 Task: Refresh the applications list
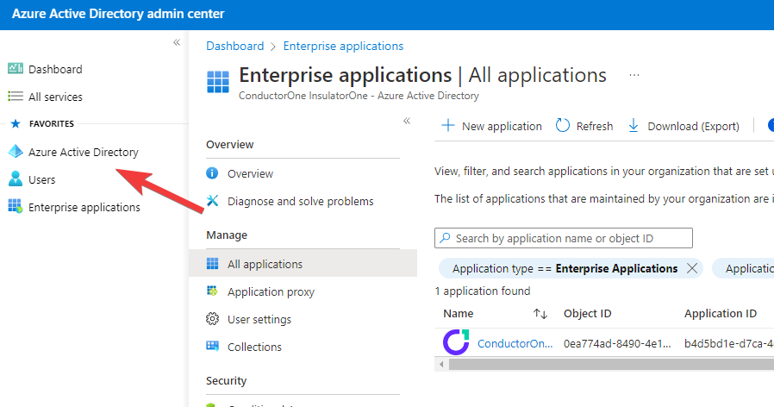[x=584, y=126]
